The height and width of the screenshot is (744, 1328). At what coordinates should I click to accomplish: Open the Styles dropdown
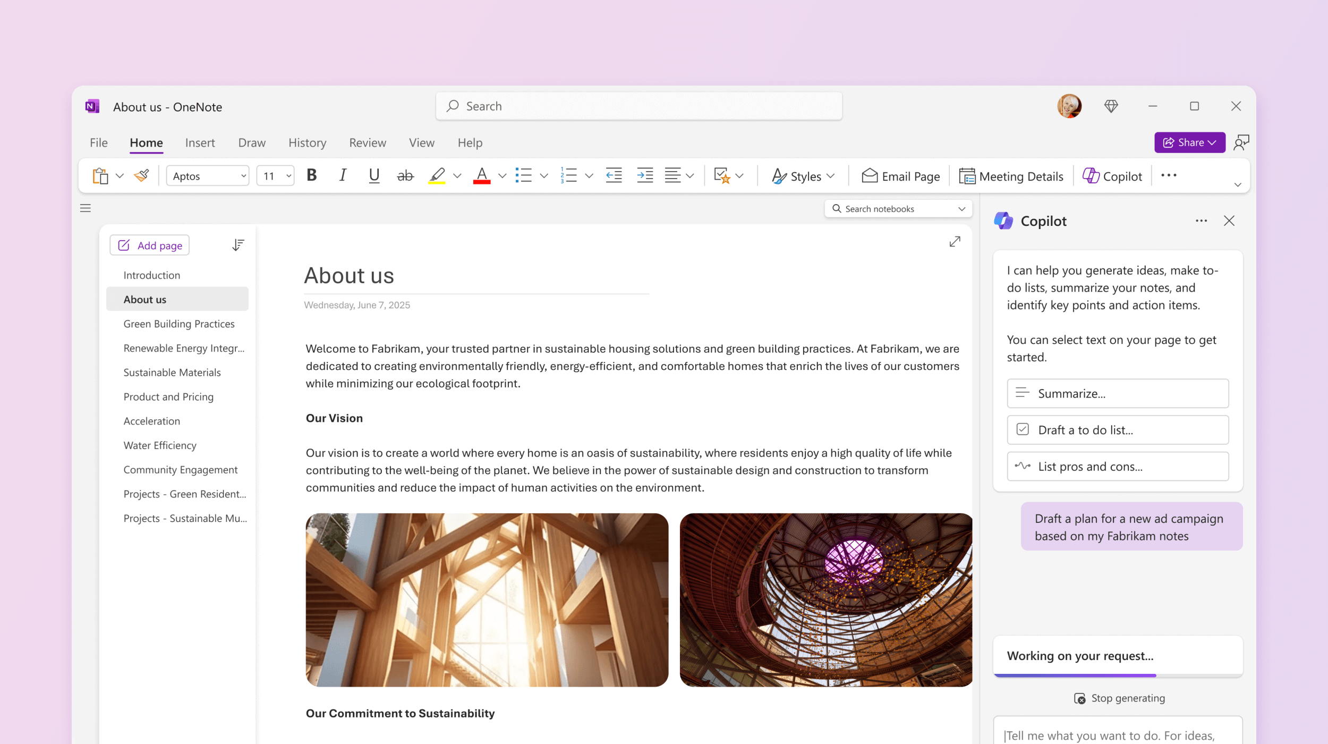coord(803,176)
